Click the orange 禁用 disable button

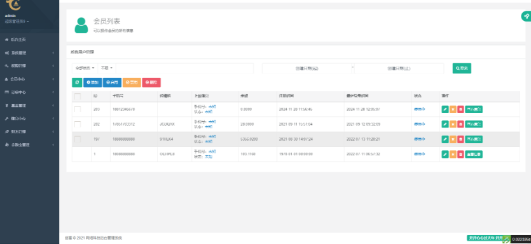coord(132,82)
